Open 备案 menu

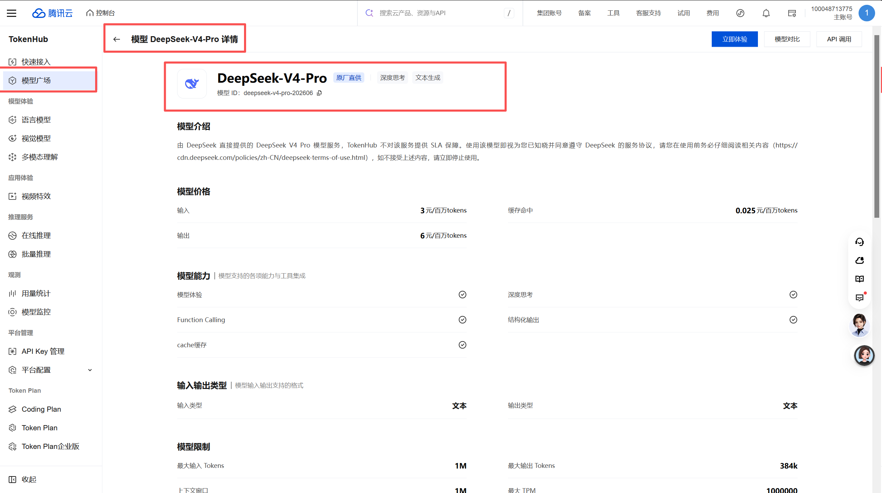coord(585,13)
